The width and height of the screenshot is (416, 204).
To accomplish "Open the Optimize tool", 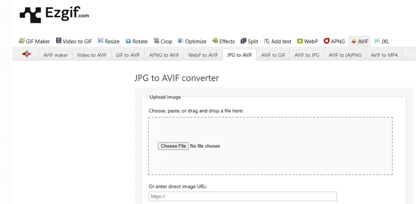I will tap(192, 41).
